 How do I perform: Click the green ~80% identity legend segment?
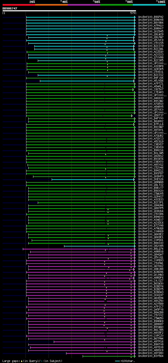[x=117, y=4]
